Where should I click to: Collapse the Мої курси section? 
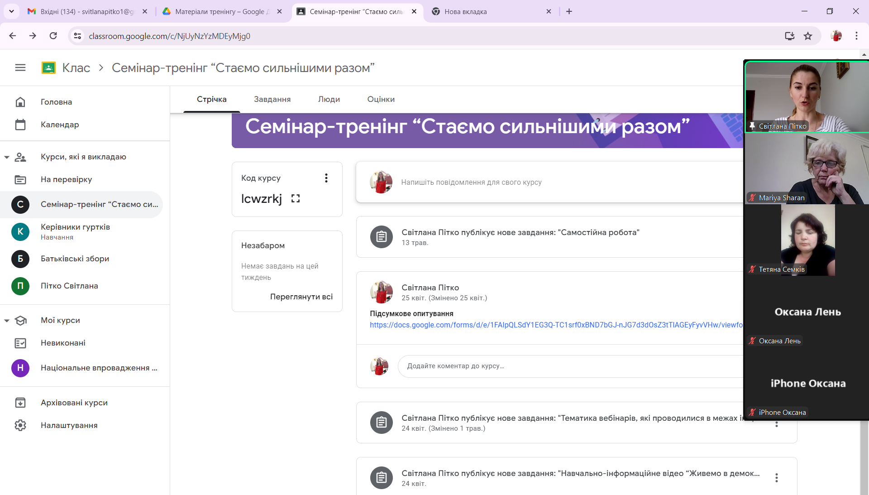[x=7, y=321]
